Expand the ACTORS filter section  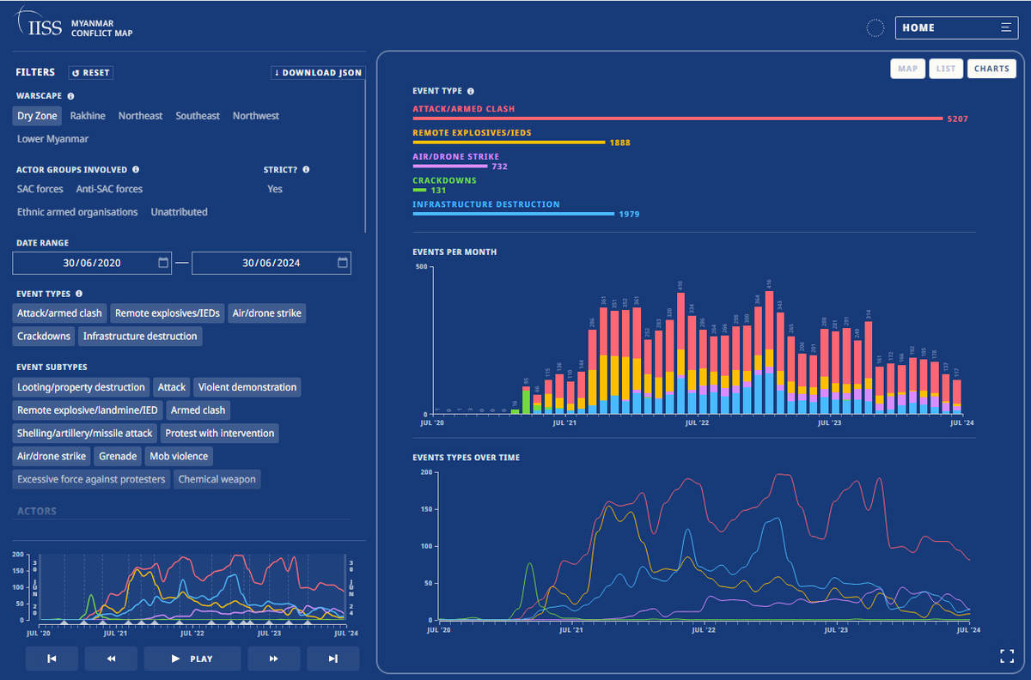click(37, 511)
